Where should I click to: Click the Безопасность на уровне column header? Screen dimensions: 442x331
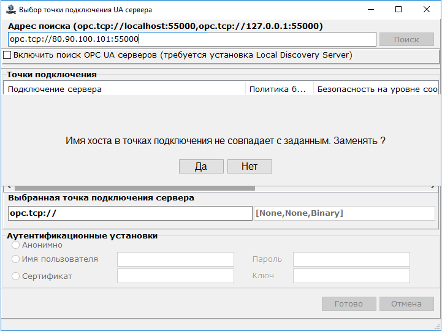point(376,89)
